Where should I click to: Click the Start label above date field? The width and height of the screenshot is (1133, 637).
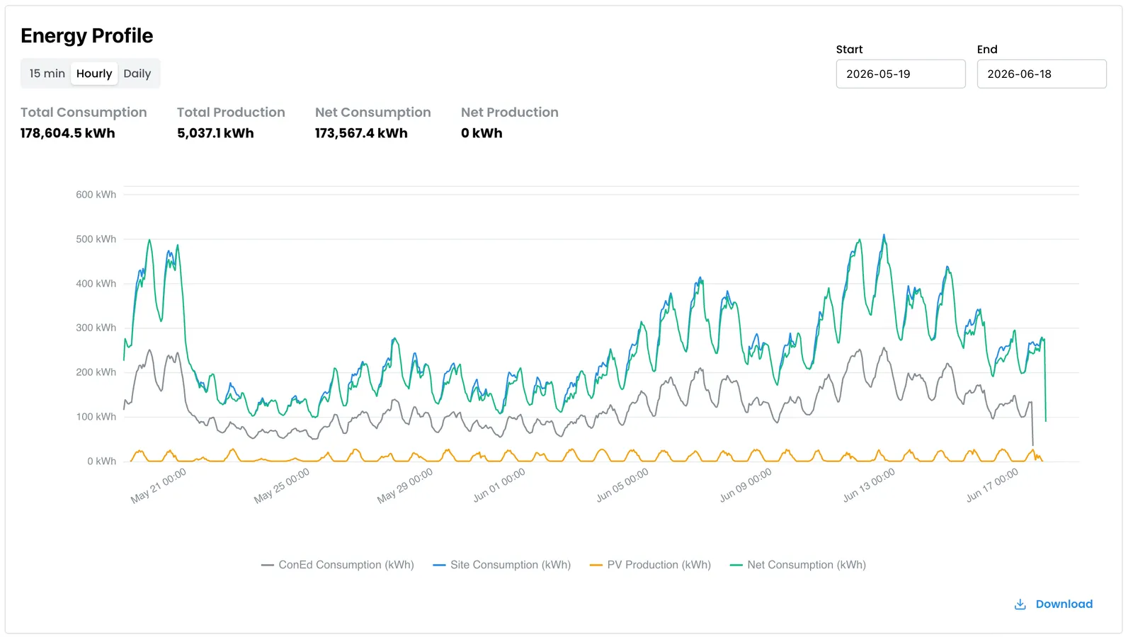coord(849,50)
